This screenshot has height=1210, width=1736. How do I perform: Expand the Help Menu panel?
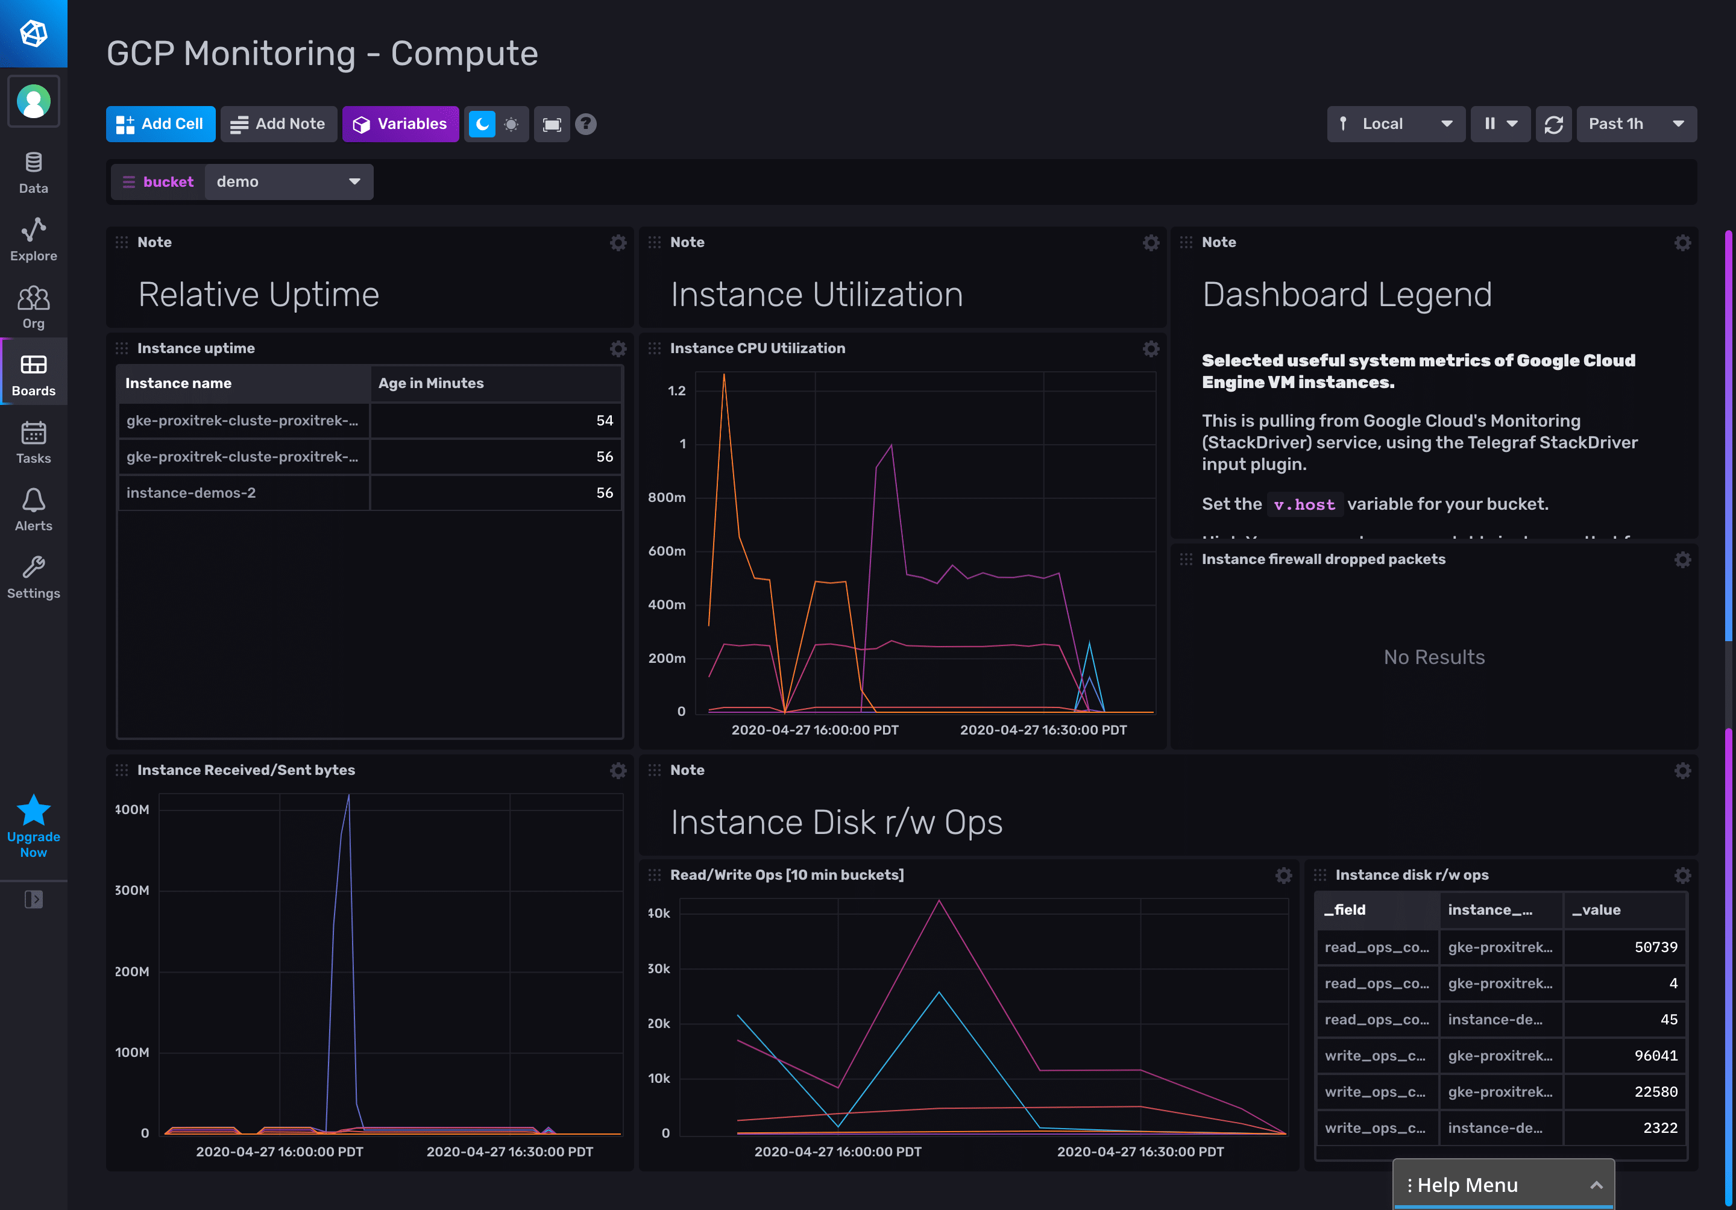[1503, 1184]
